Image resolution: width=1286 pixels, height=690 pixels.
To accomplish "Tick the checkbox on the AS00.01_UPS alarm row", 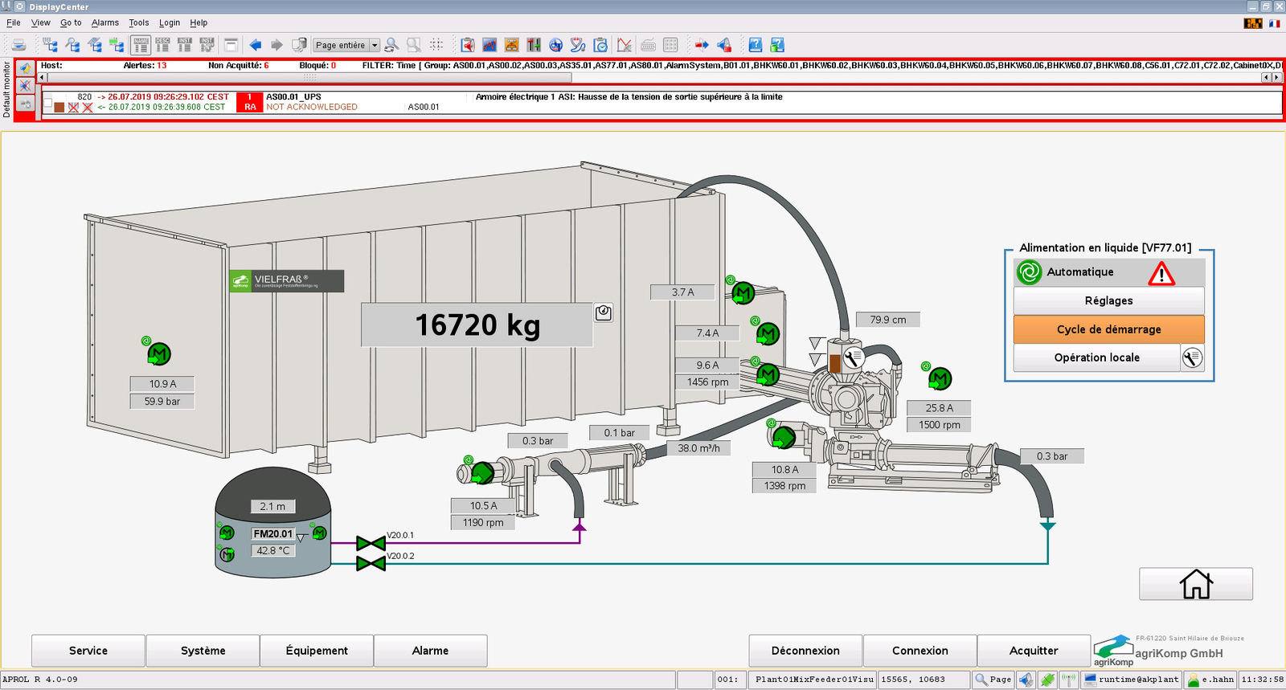I will 48,103.
